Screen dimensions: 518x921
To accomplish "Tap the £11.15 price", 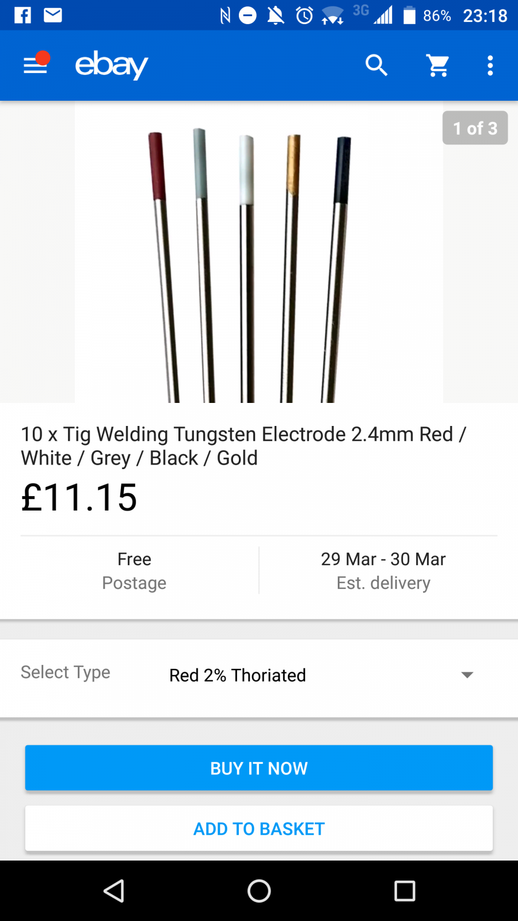I will 79,497.
